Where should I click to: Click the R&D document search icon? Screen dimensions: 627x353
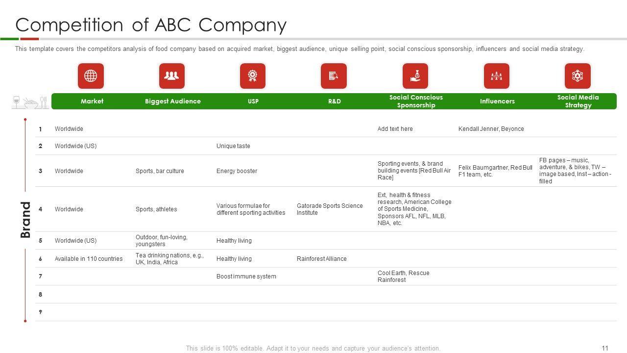(334, 76)
